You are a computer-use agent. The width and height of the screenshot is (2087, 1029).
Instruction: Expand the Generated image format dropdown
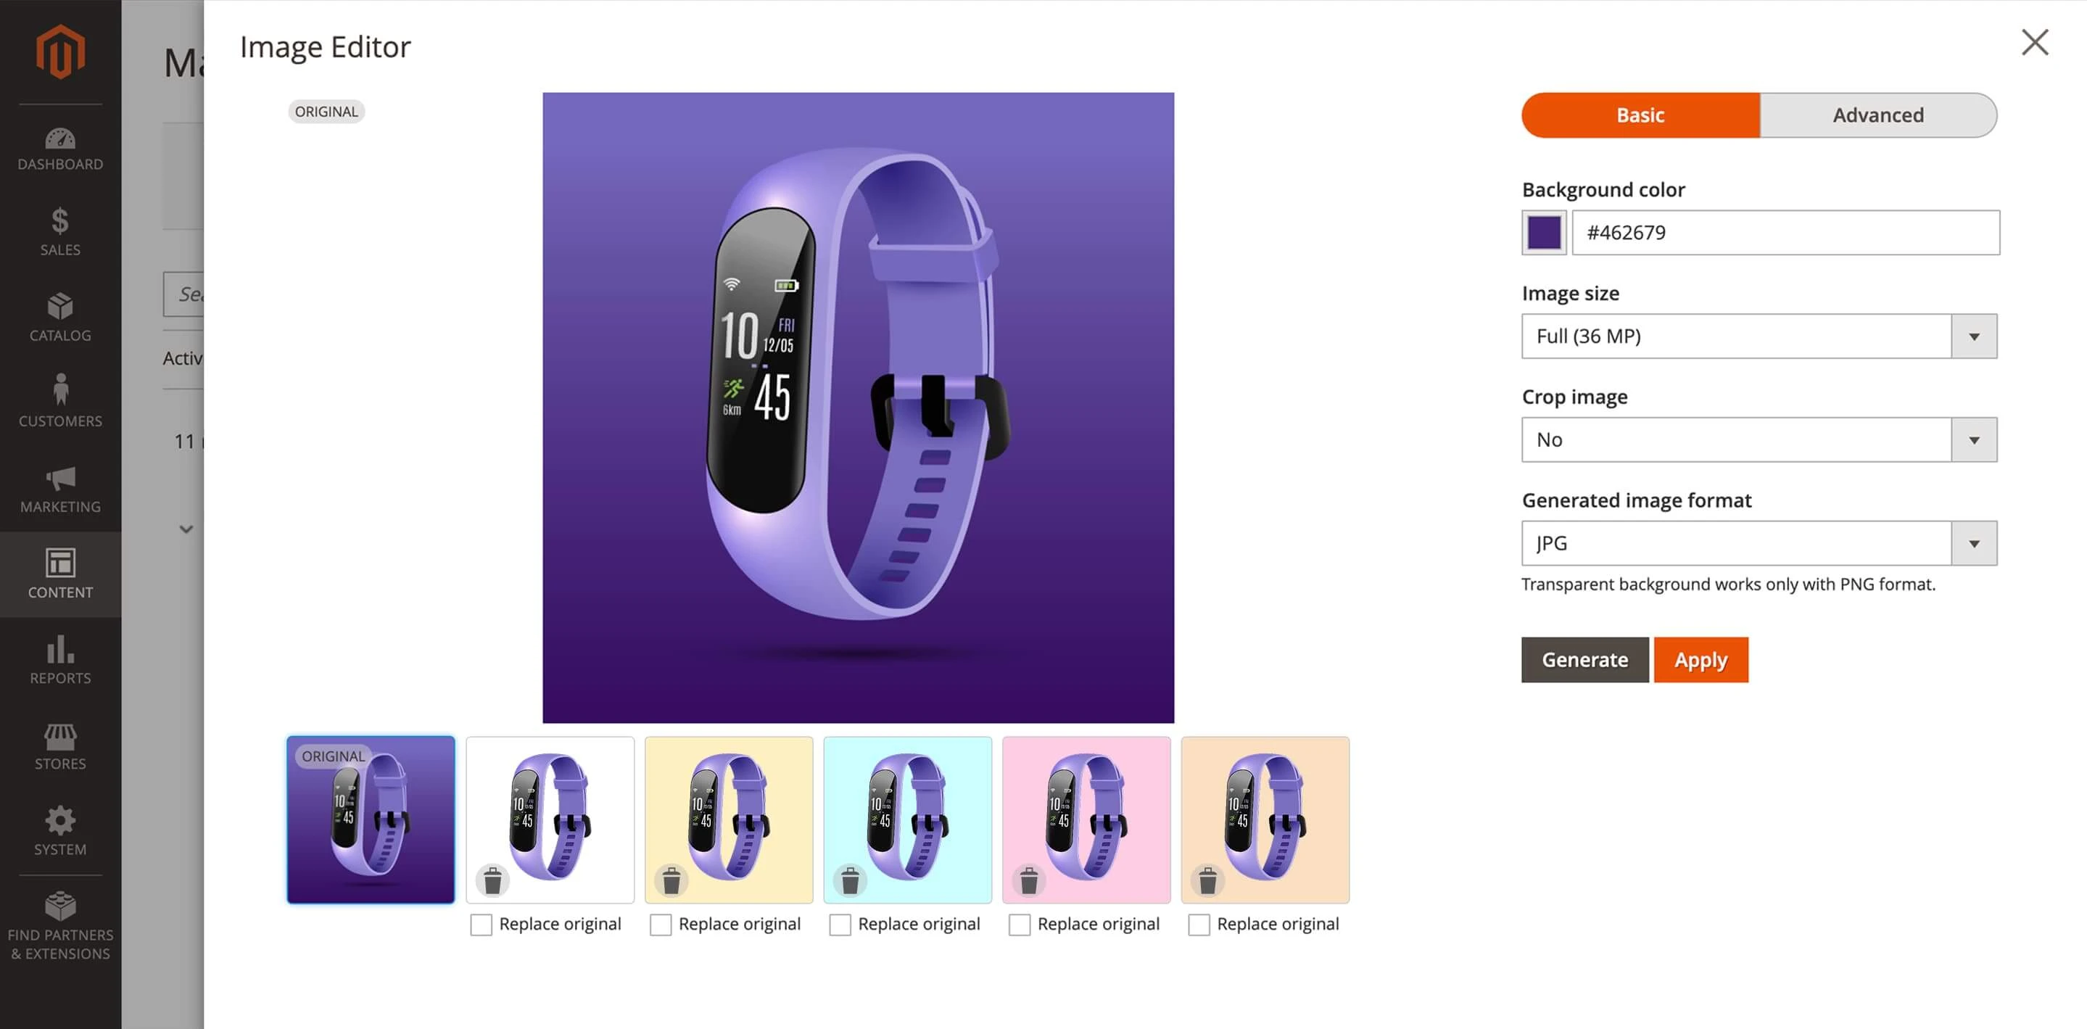pos(1759,544)
